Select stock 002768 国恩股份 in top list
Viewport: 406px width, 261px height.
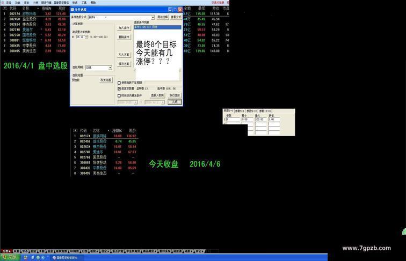[34, 35]
